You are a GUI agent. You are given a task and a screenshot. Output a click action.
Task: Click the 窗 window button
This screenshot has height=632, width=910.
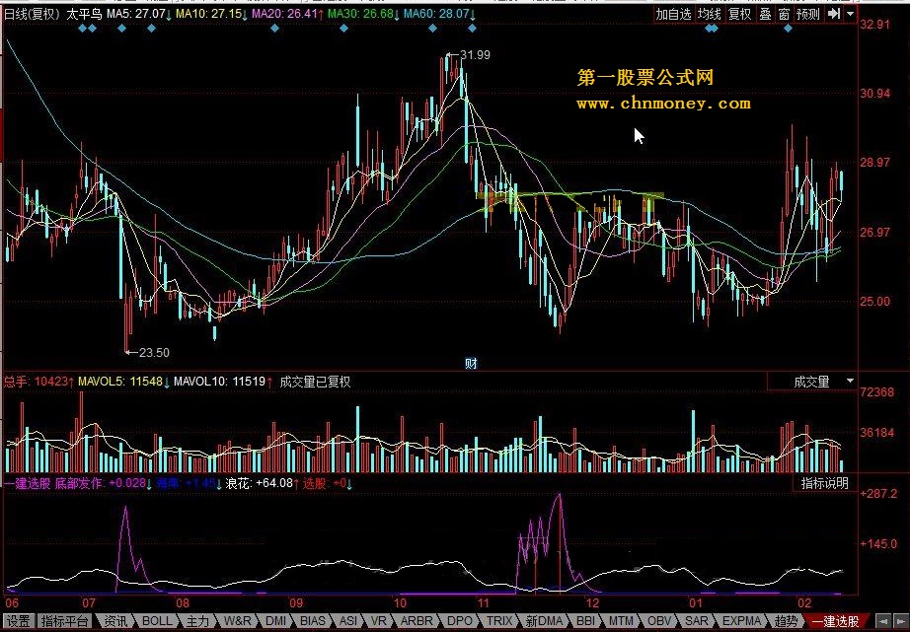[x=784, y=14]
